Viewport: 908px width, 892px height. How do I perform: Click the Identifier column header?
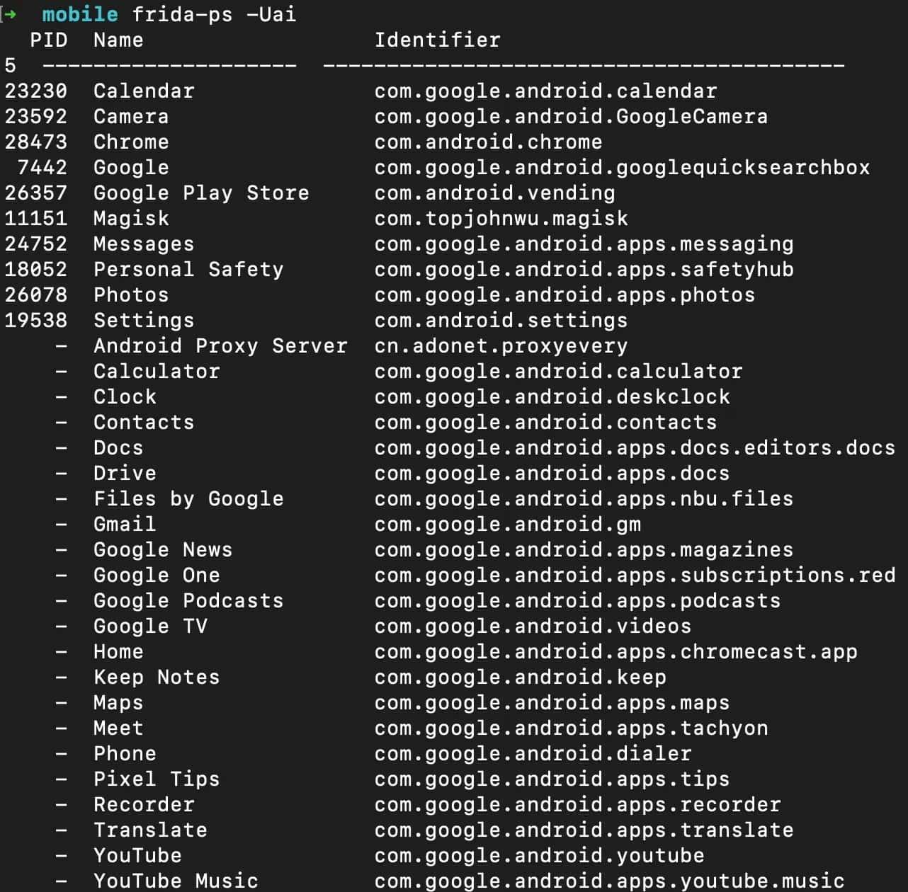click(437, 40)
